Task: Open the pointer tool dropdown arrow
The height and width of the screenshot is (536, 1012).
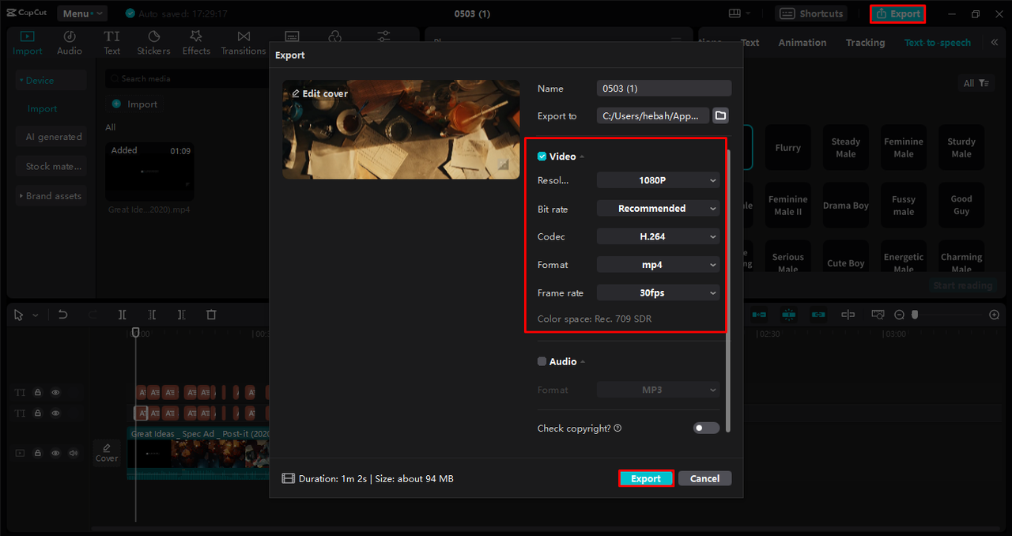Action: (35, 315)
